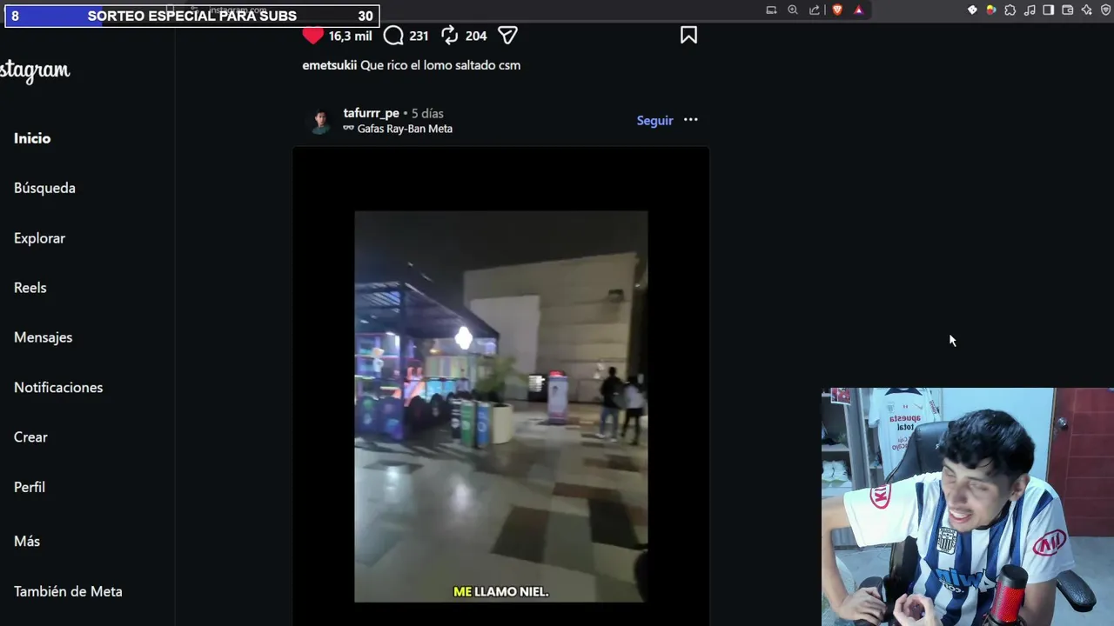Image resolution: width=1114 pixels, height=626 pixels.
Task: Save the post with the bookmark icon
Action: (x=688, y=35)
